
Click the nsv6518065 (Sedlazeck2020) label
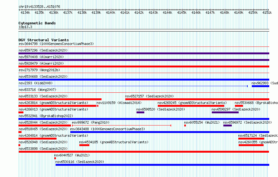tap(43, 129)
